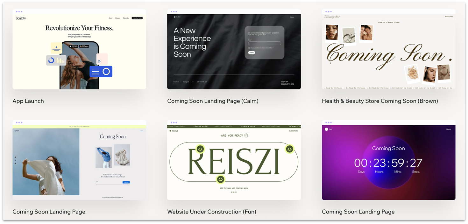Click the blue Subscribe button in the ERIN template
The image size is (468, 224).
click(125, 182)
